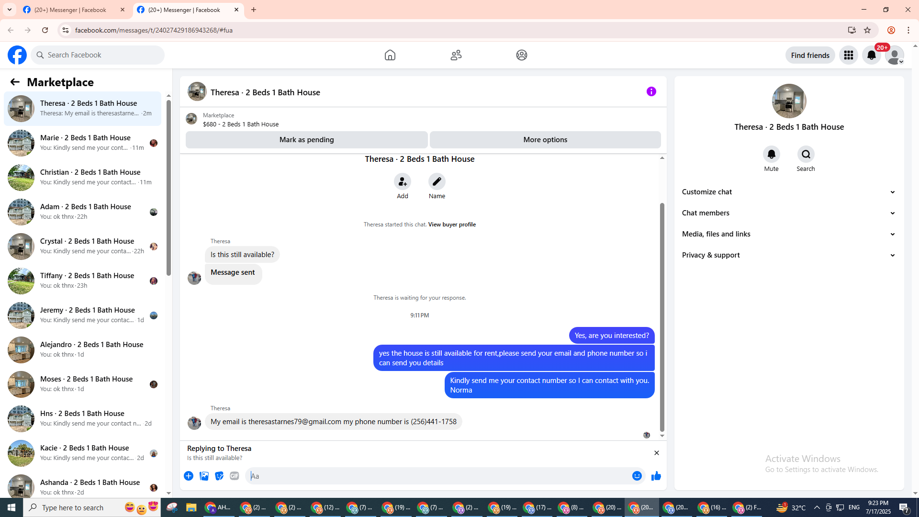Go back from Marketplace chats using the arrow
919x517 pixels.
[x=15, y=82]
